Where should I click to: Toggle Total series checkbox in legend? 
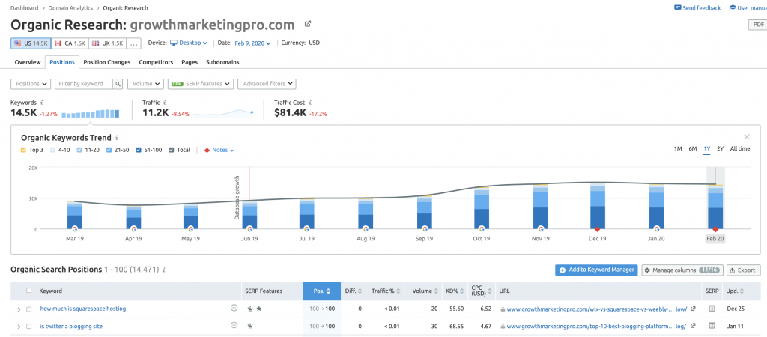click(x=172, y=151)
